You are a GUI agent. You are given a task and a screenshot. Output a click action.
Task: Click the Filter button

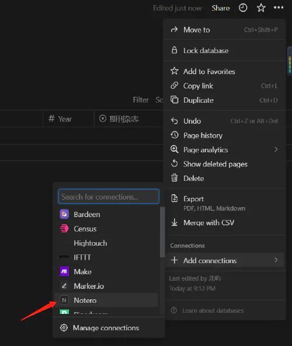[141, 100]
